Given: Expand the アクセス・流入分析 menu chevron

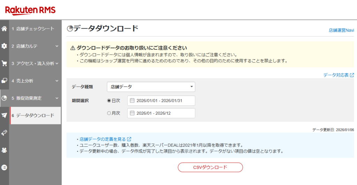Looking at the screenshot, I should point(57,63).
